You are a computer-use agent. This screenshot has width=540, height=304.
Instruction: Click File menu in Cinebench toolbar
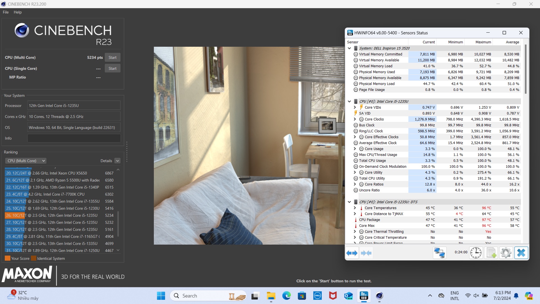(x=6, y=12)
